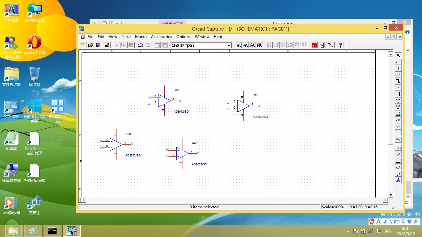Select the Place Power PWR tool
The height and width of the screenshot is (237, 422).
click(x=398, y=101)
